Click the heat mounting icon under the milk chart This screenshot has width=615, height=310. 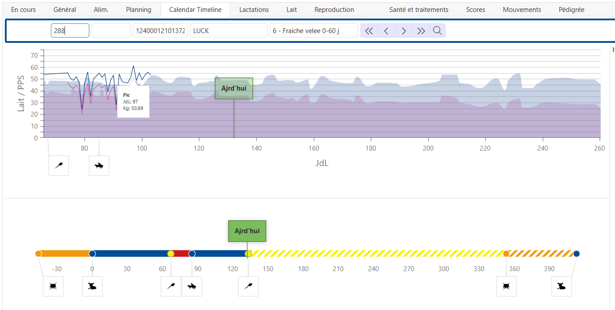point(99,166)
